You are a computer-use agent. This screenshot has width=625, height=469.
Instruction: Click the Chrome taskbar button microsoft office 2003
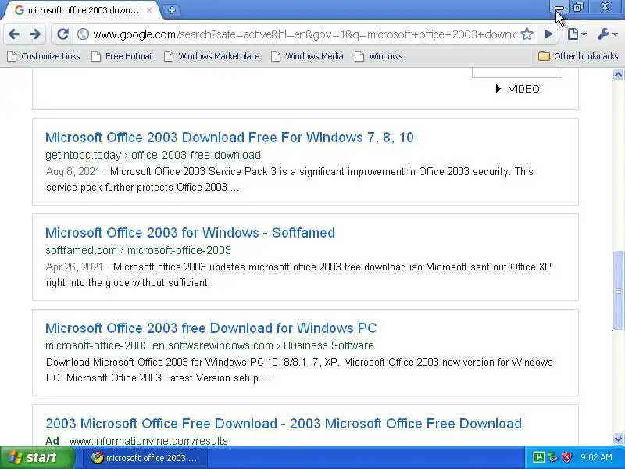(145, 458)
